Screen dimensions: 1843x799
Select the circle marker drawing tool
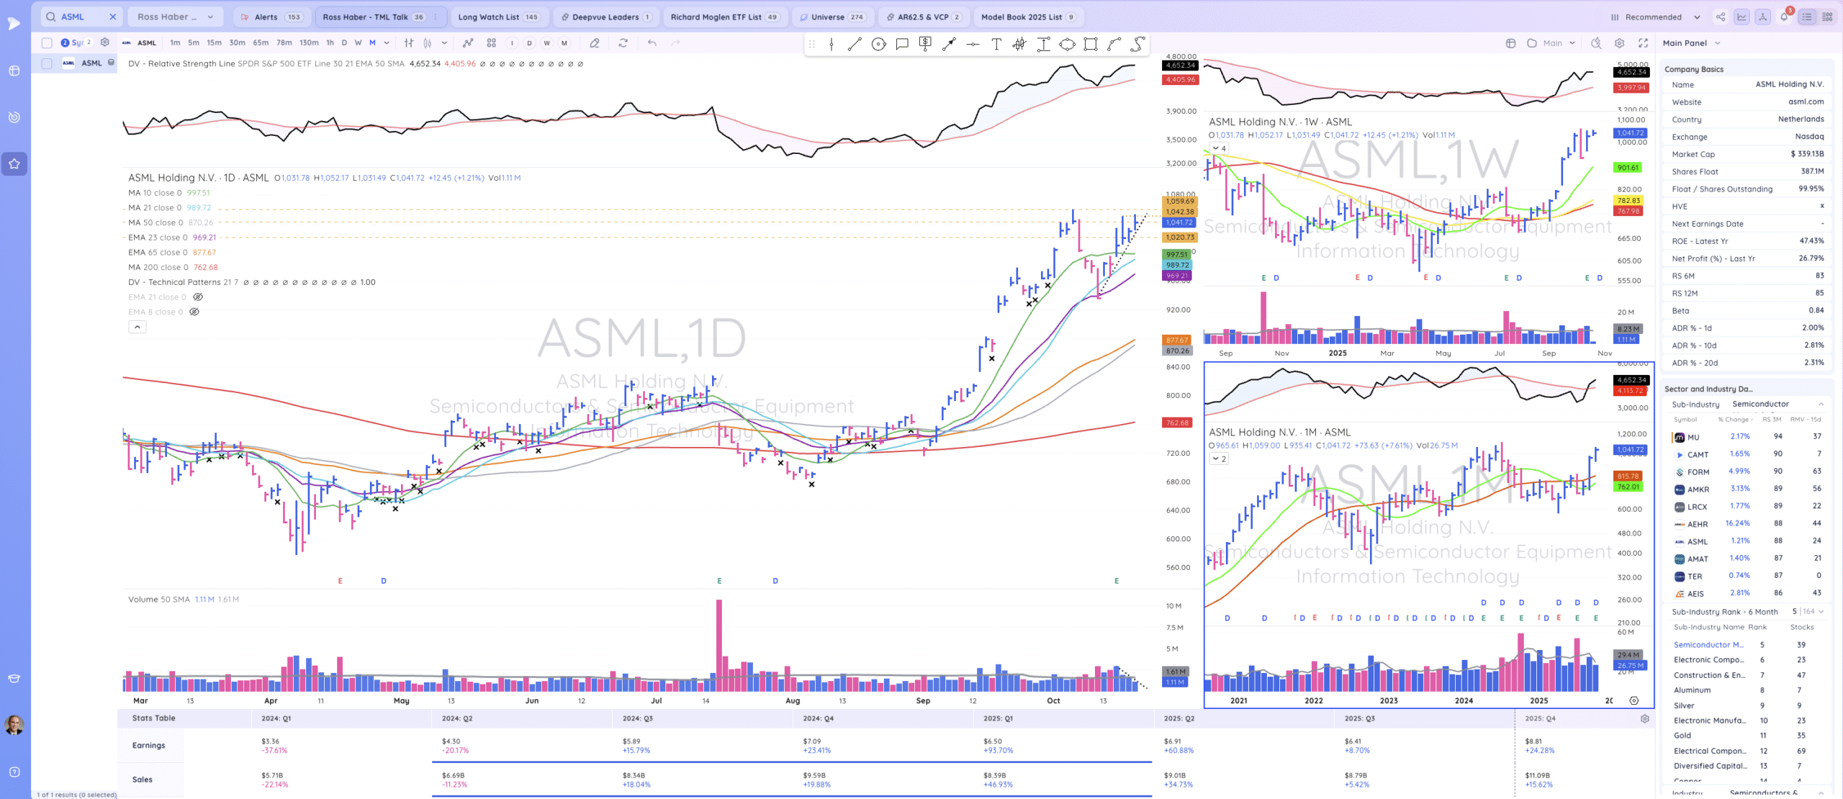pyautogui.click(x=878, y=45)
